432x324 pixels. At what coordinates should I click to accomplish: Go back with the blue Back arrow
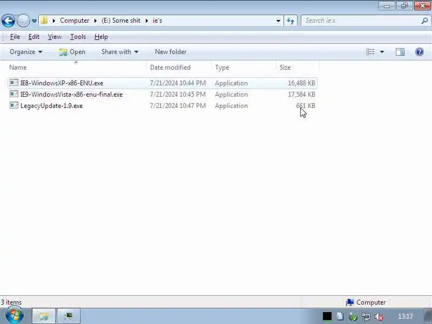point(8,21)
